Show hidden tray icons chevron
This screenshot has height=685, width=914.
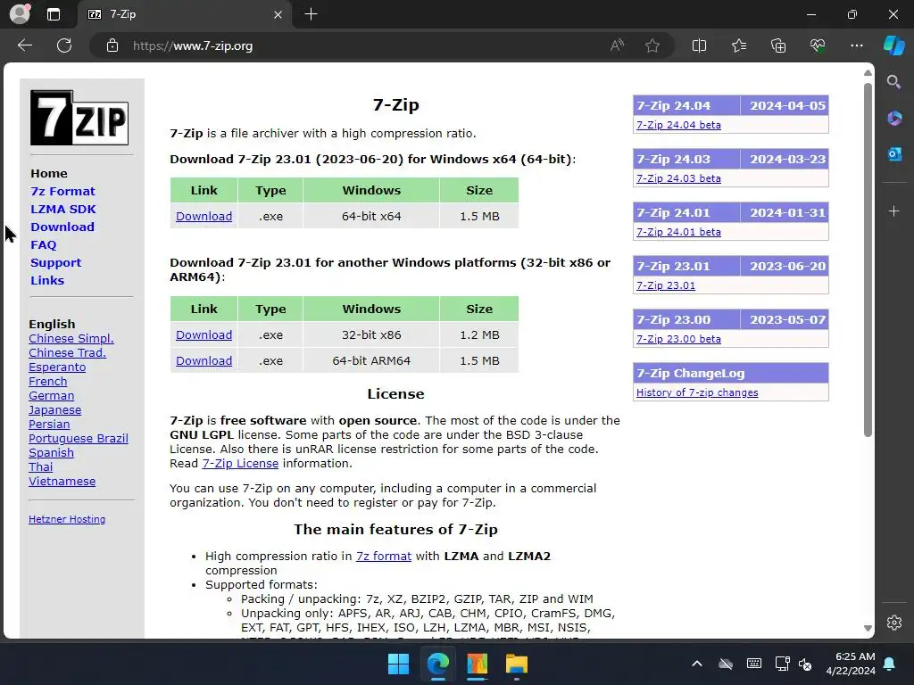696,664
